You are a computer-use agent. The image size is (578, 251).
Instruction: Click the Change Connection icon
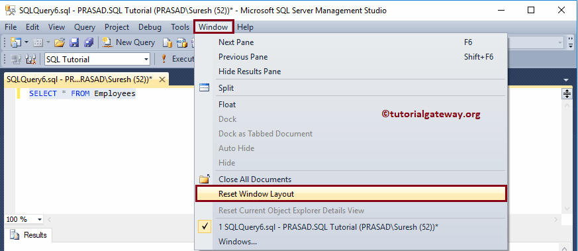click(30, 59)
